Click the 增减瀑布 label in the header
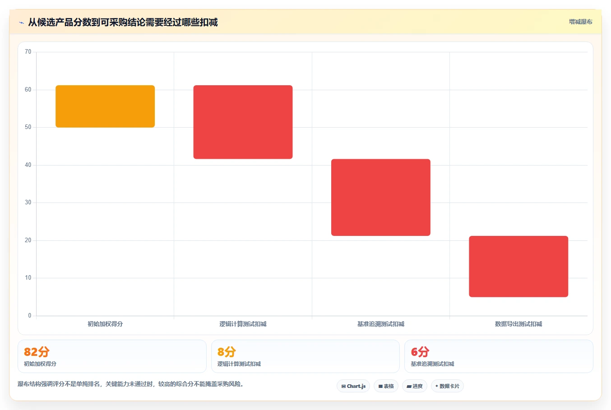This screenshot has width=611, height=410. coord(580,22)
